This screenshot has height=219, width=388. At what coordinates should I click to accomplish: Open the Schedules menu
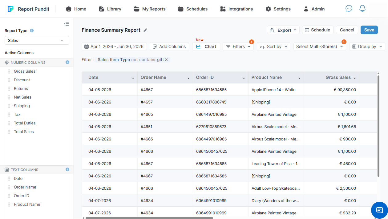[193, 9]
